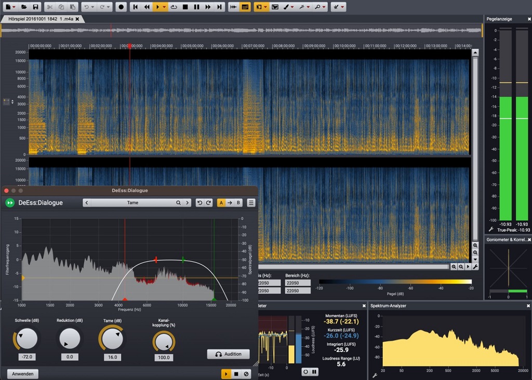This screenshot has height=380, width=532.
Task: Close the Goniometer & Korrelation panel
Action: click(529, 240)
